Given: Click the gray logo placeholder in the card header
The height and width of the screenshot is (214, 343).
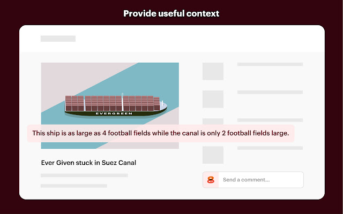Looking at the screenshot, I should coord(58,39).
